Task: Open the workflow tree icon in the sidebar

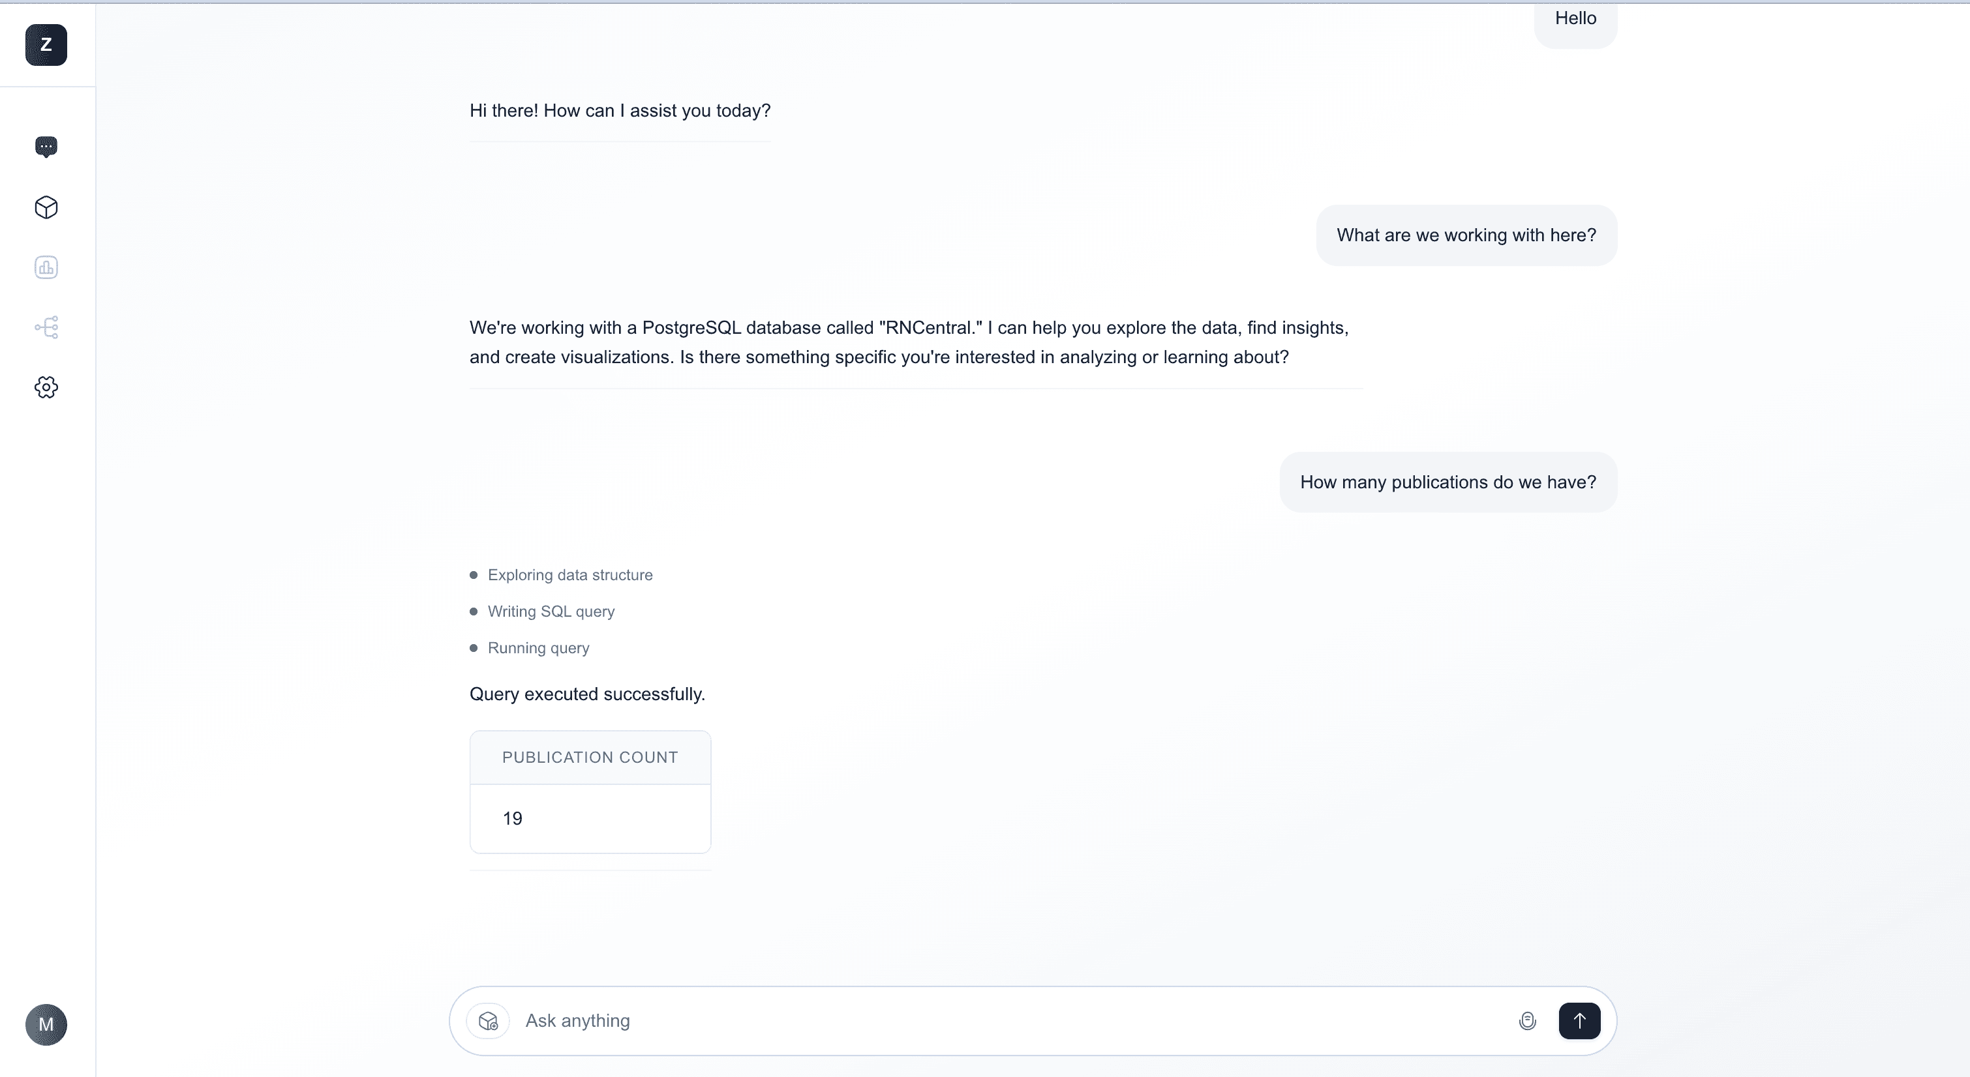Action: click(x=46, y=327)
